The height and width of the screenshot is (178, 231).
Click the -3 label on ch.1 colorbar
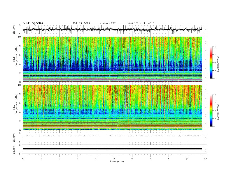point(215,47)
